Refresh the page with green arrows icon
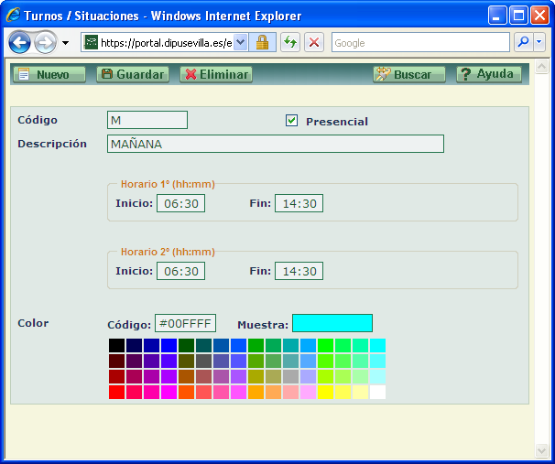This screenshot has width=555, height=464. pyautogui.click(x=290, y=42)
